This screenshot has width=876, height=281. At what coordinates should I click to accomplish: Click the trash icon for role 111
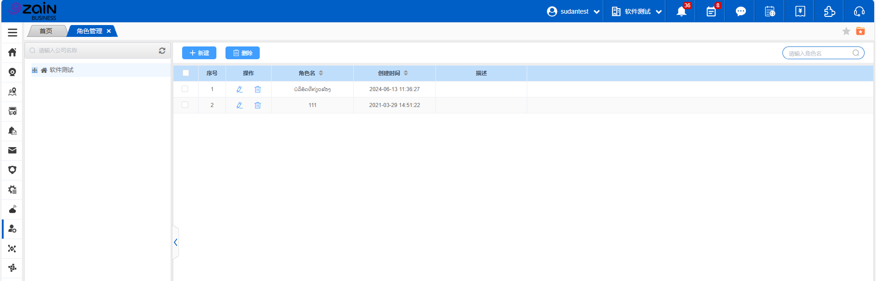(x=257, y=105)
